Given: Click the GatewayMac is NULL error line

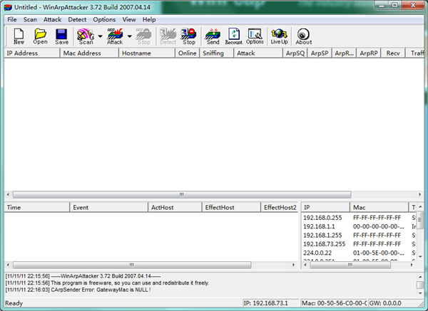Looking at the screenshot, I should (x=78, y=290).
